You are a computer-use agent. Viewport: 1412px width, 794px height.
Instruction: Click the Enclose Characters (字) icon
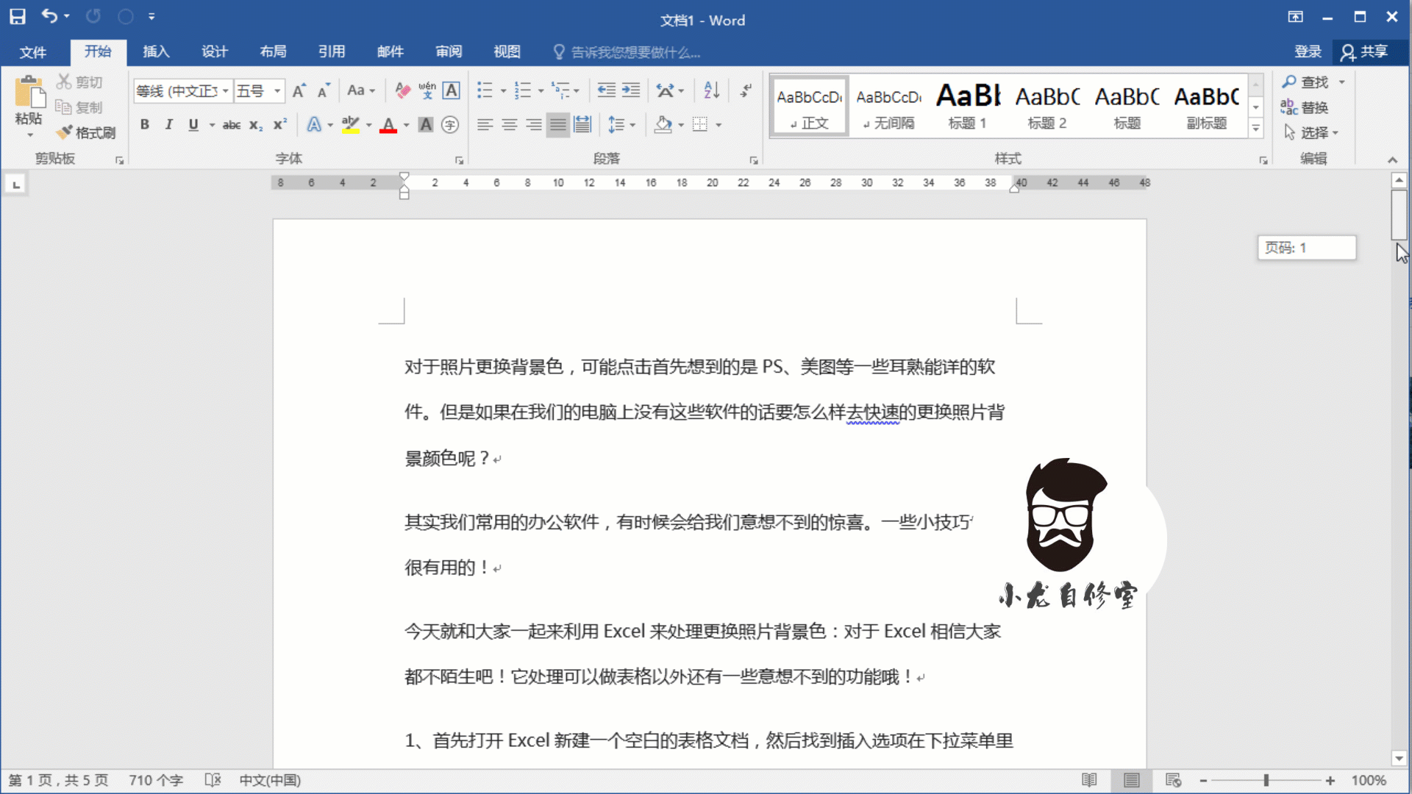click(x=450, y=125)
